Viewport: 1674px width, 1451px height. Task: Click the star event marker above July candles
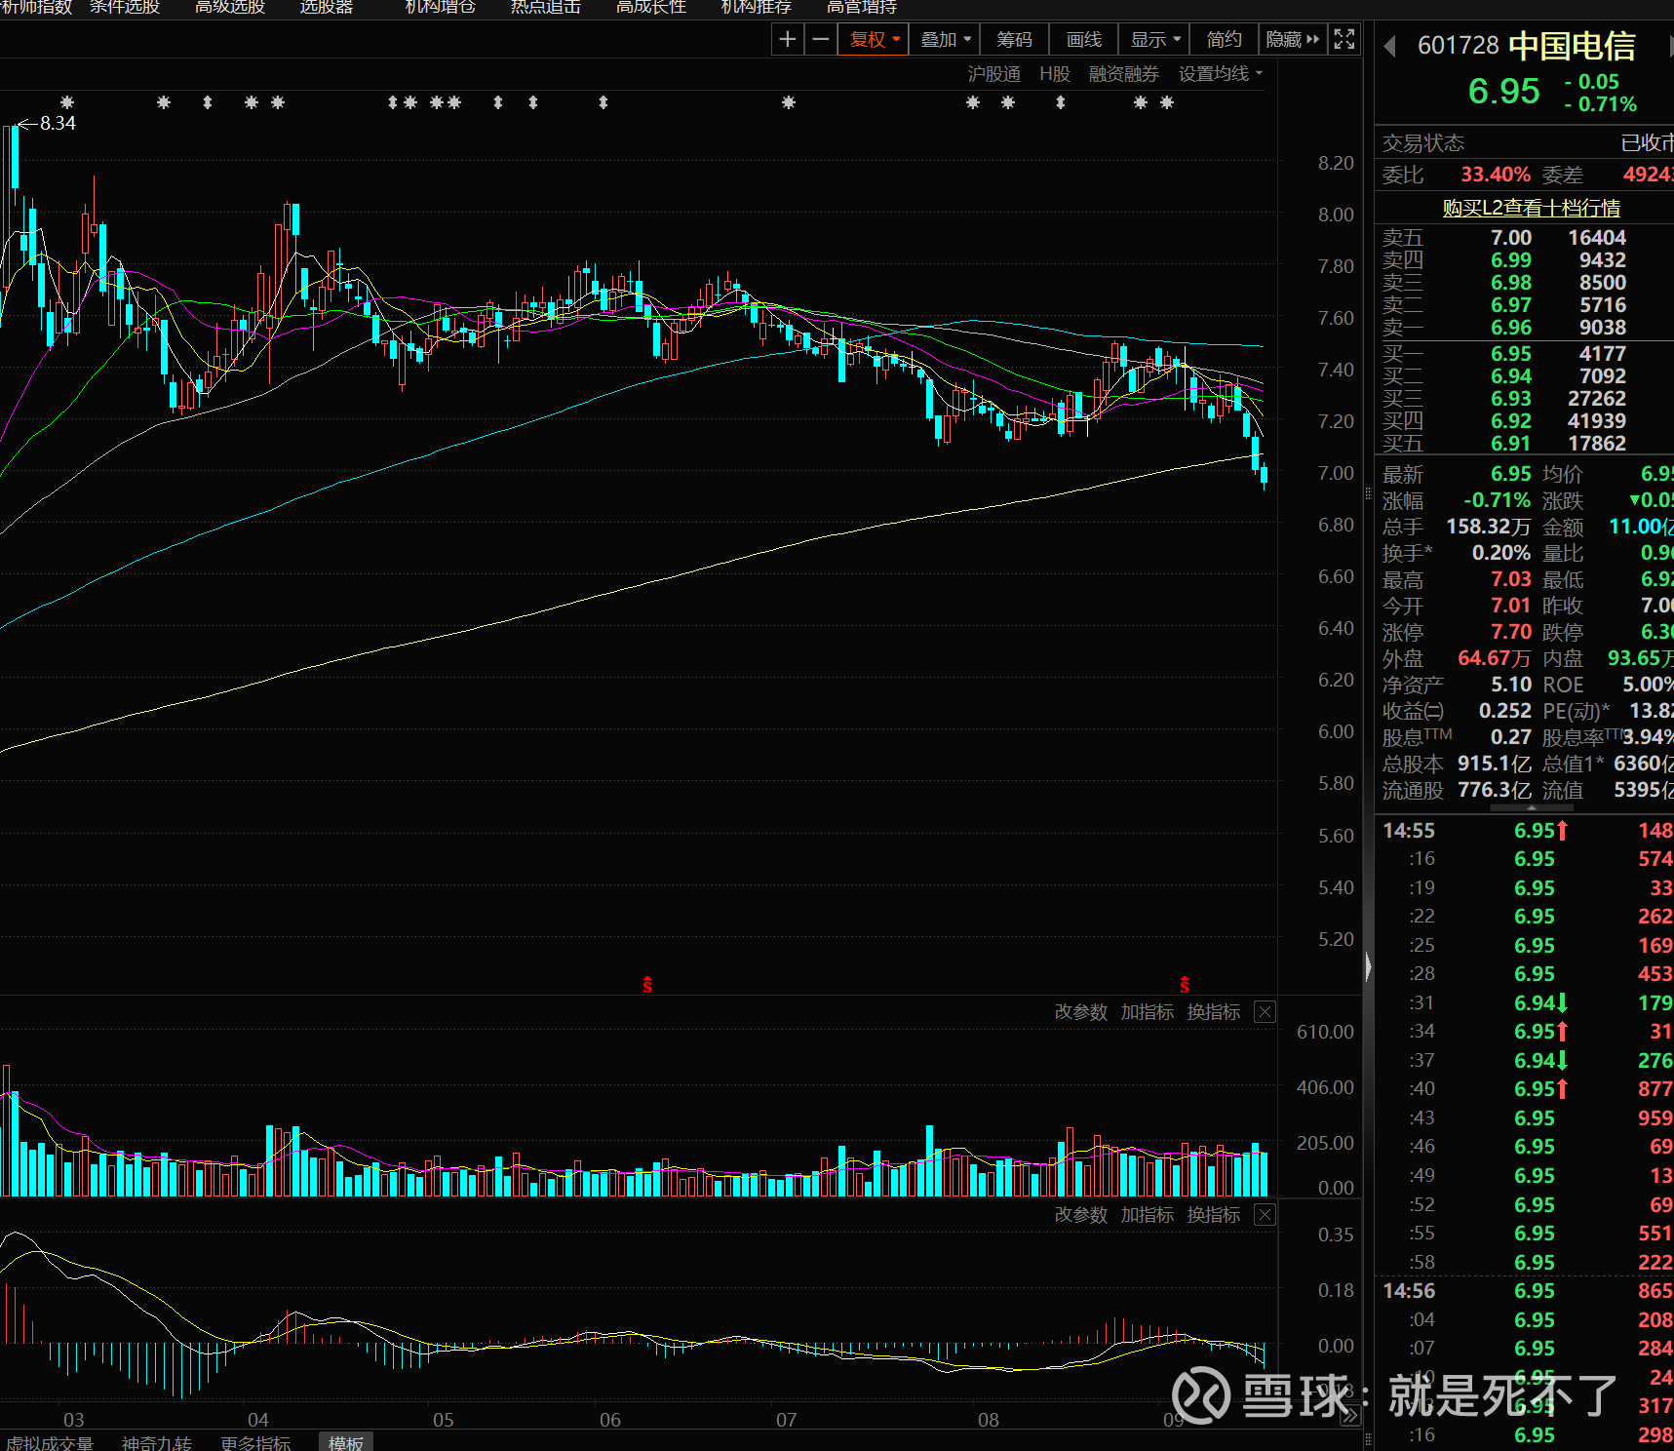[x=789, y=102]
